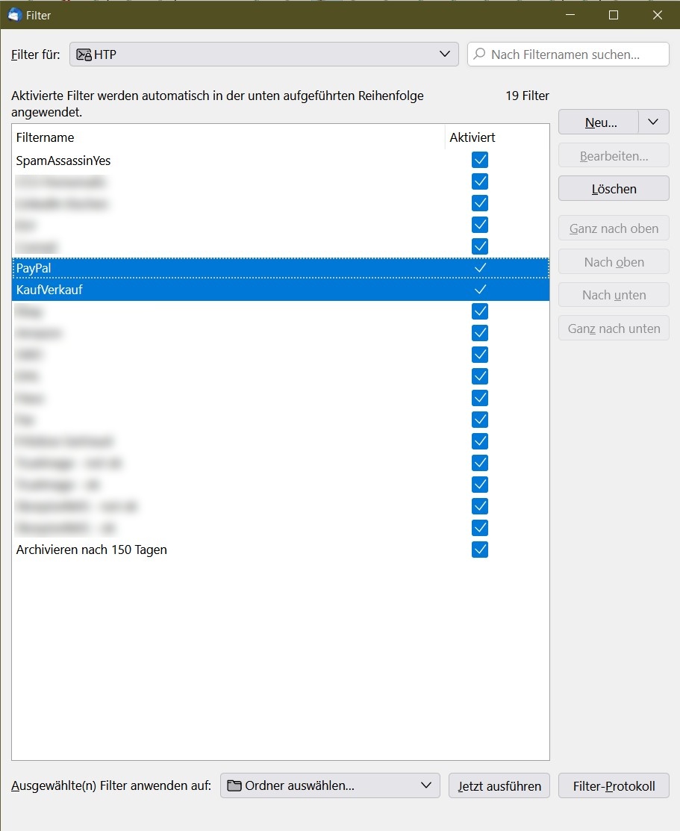Viewport: 680px width, 831px height.
Task: Uncheck the PayPal filter
Action: pyautogui.click(x=480, y=267)
